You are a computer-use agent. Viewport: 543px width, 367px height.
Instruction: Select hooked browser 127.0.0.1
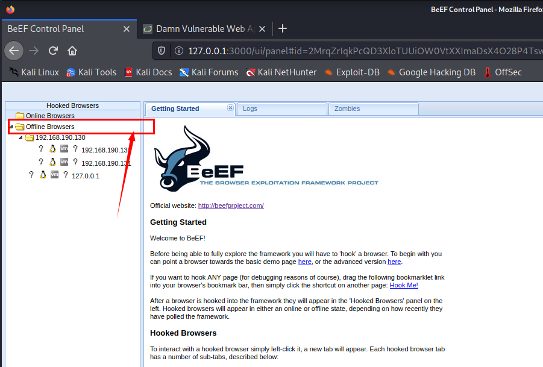pyautogui.click(x=86, y=176)
